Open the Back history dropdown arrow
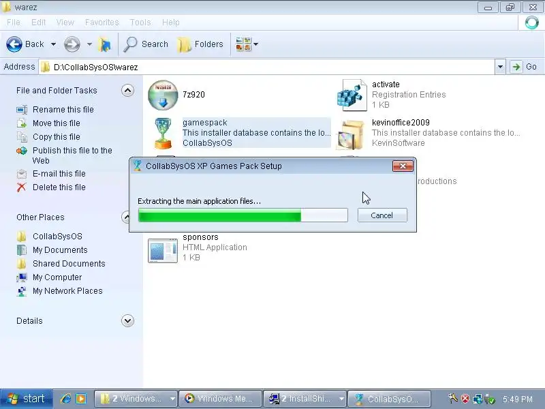Viewport: 545px width, 409px height. 53,44
